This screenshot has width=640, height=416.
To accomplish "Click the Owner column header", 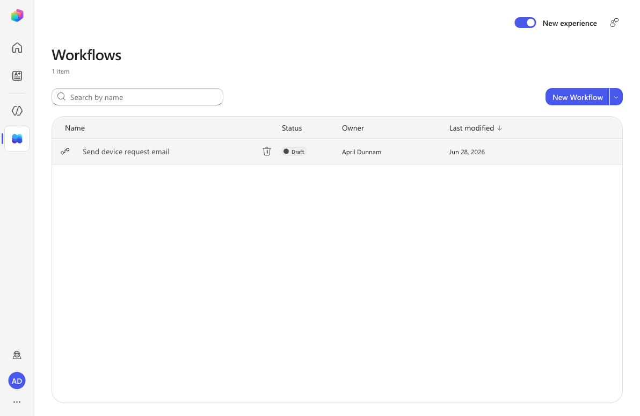I will pyautogui.click(x=353, y=128).
